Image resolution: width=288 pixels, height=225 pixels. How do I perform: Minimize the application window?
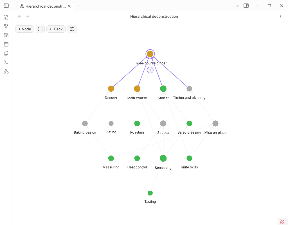(257, 6)
